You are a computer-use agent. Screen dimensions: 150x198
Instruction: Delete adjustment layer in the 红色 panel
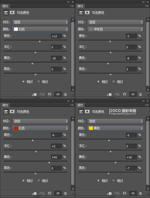[65, 193]
